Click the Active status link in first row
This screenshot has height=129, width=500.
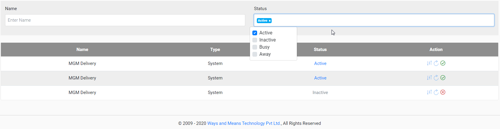(x=320, y=63)
